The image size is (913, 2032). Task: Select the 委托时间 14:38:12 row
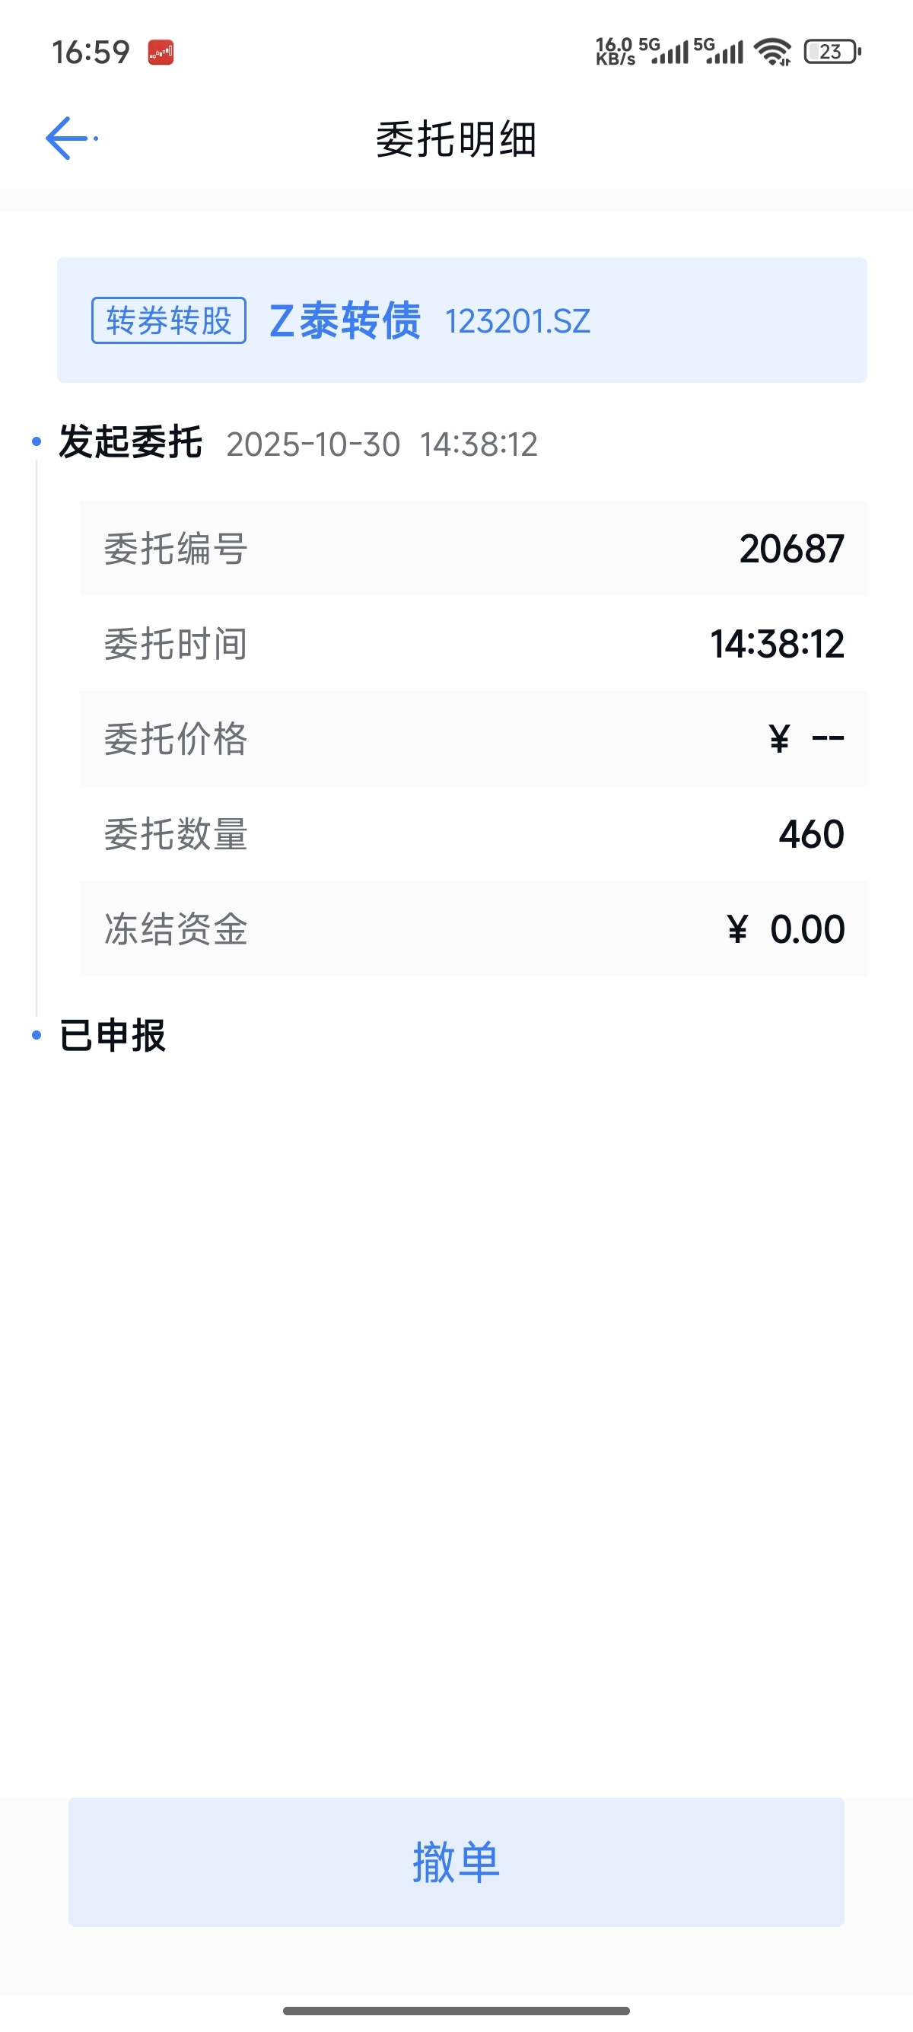click(473, 644)
